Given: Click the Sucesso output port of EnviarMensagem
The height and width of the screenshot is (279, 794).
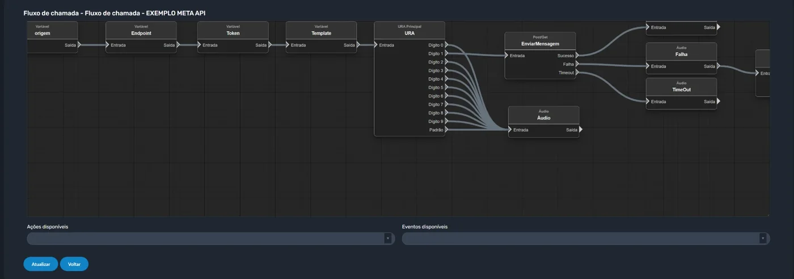Looking at the screenshot, I should (x=578, y=56).
